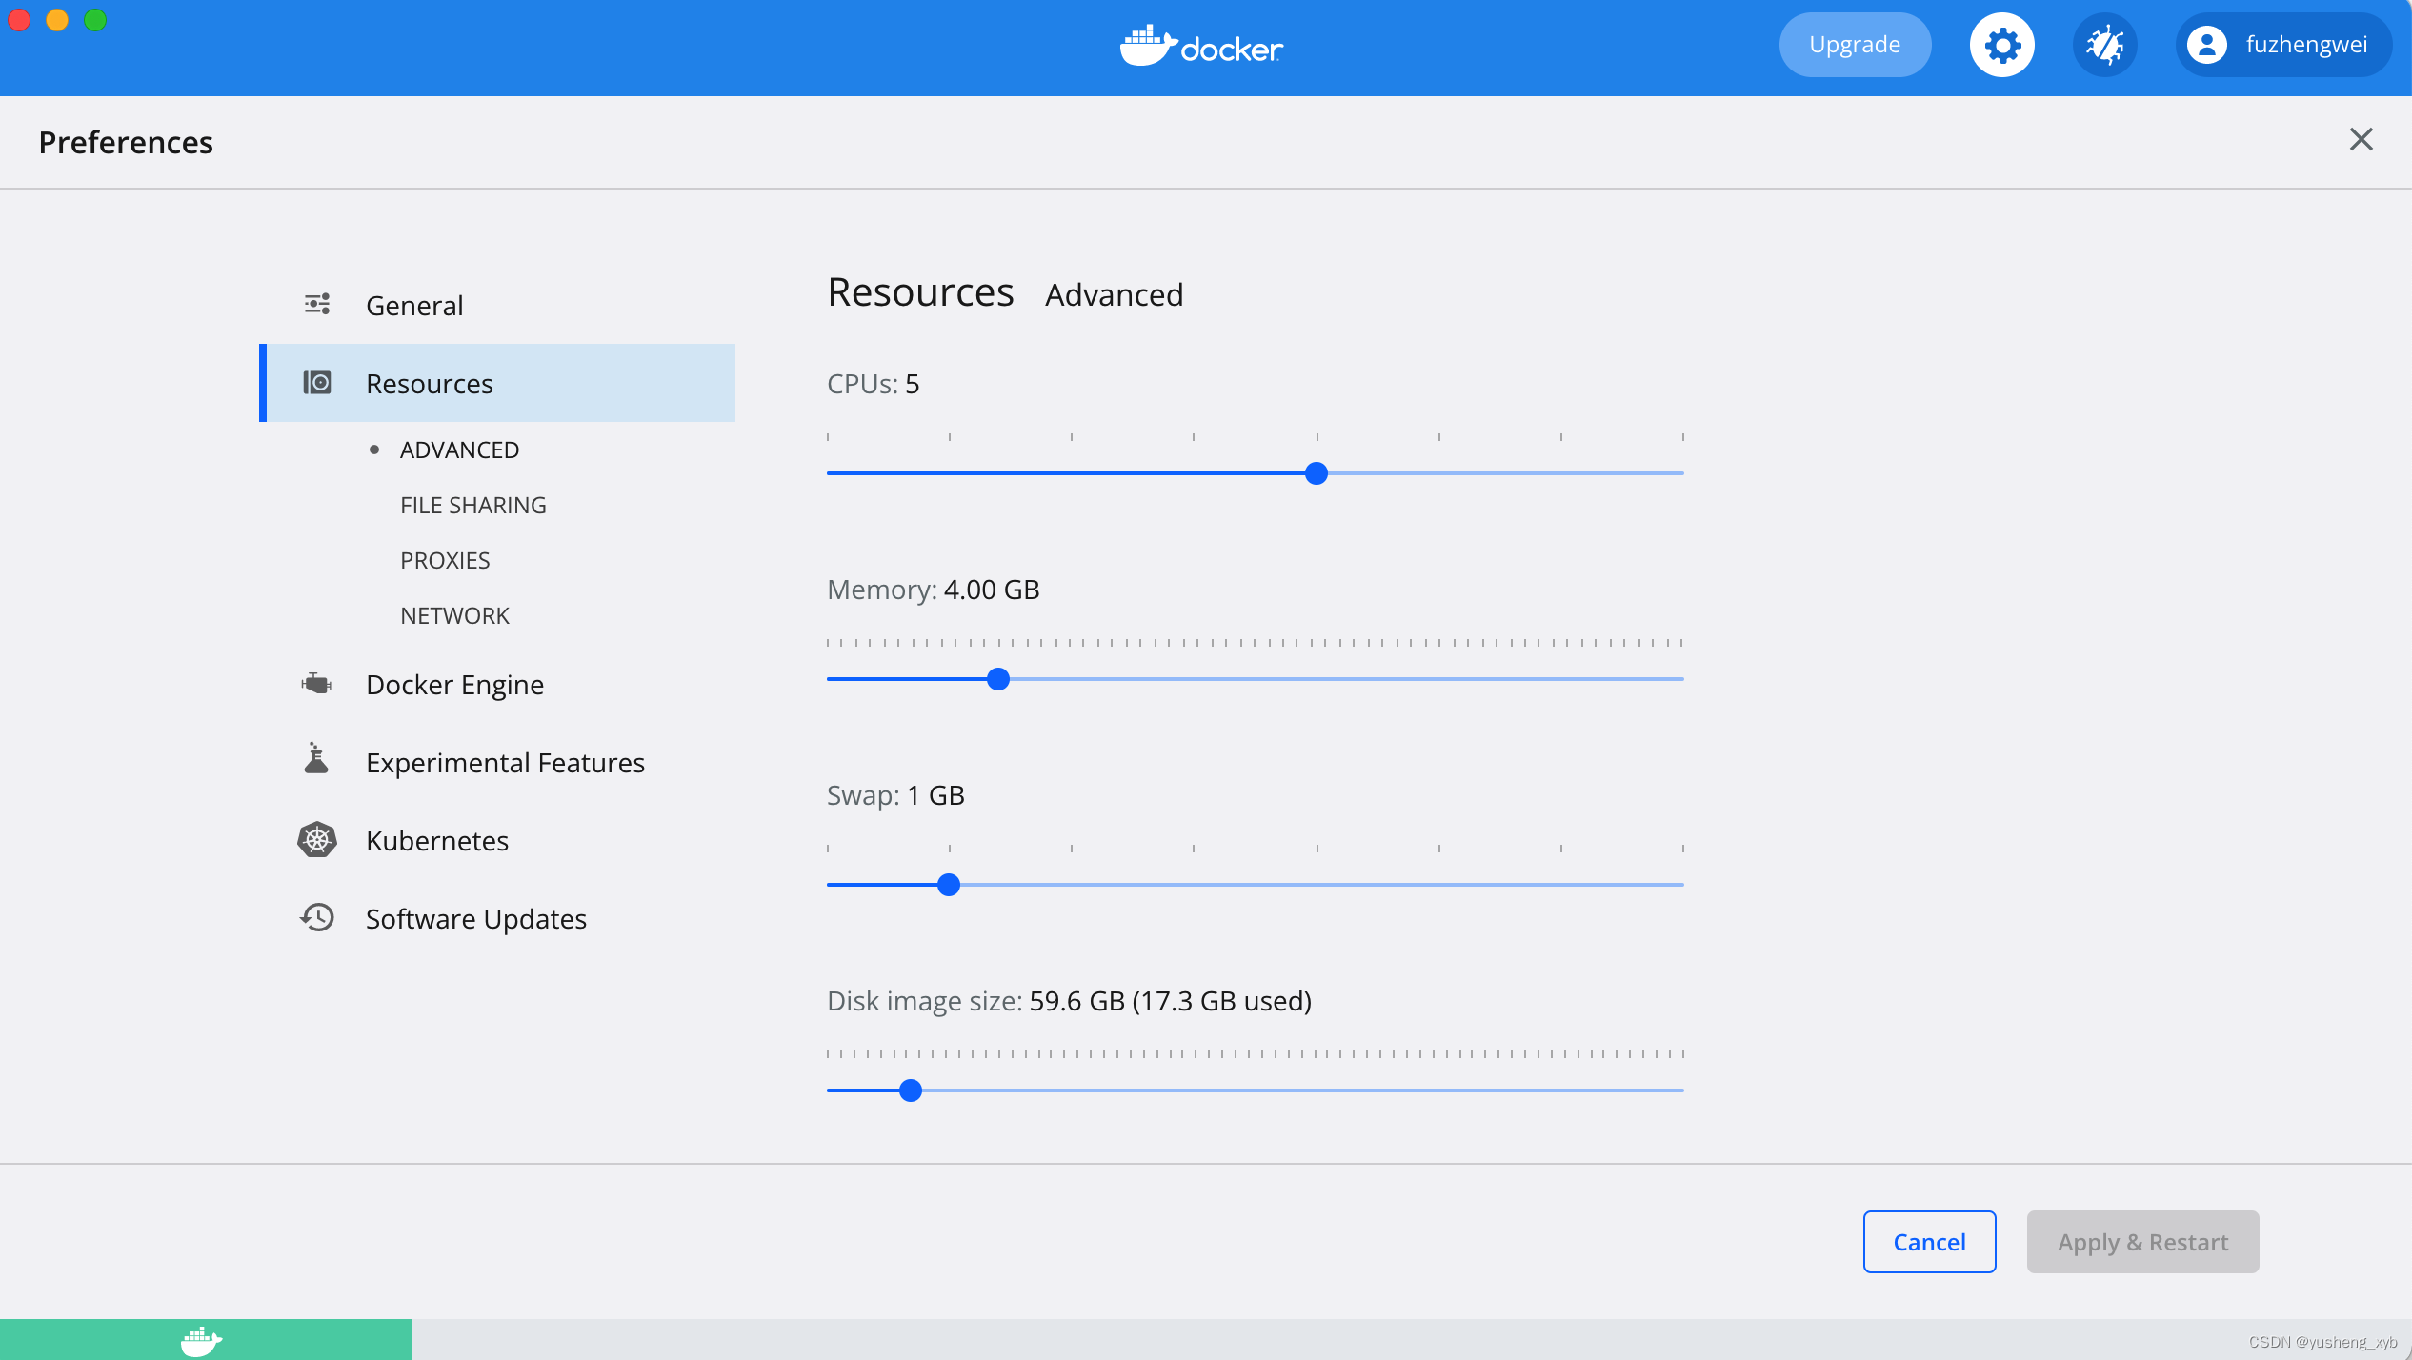Click the Docker Engine icon
The height and width of the screenshot is (1360, 2412).
(317, 684)
